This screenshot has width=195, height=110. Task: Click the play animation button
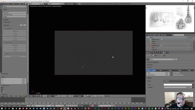pos(73,106)
